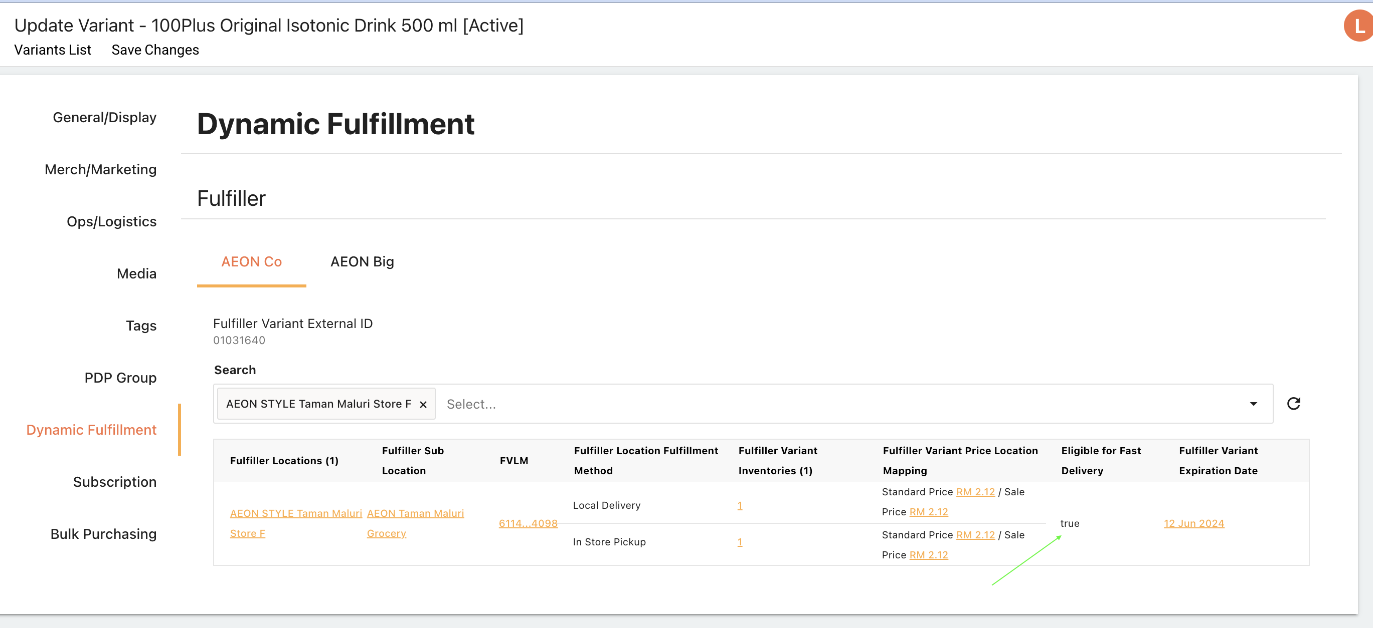Viewport: 1373px width, 628px height.
Task: Click the Eligible for Fast Delivery header
Action: click(1101, 461)
